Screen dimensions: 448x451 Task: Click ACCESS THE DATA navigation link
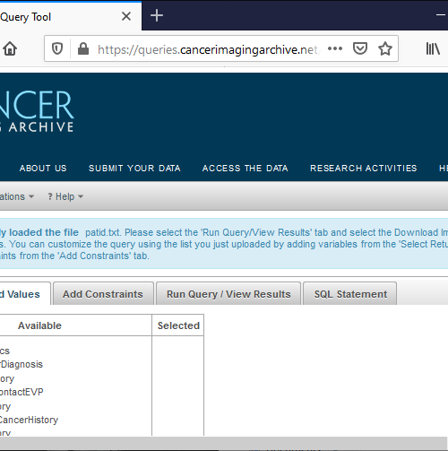tap(246, 169)
